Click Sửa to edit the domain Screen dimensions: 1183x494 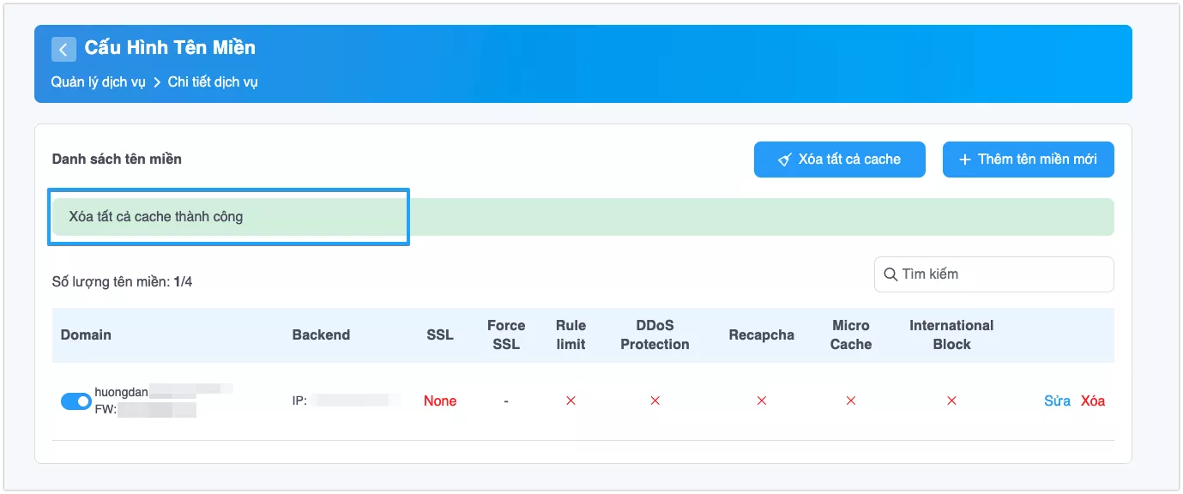[x=1057, y=401]
